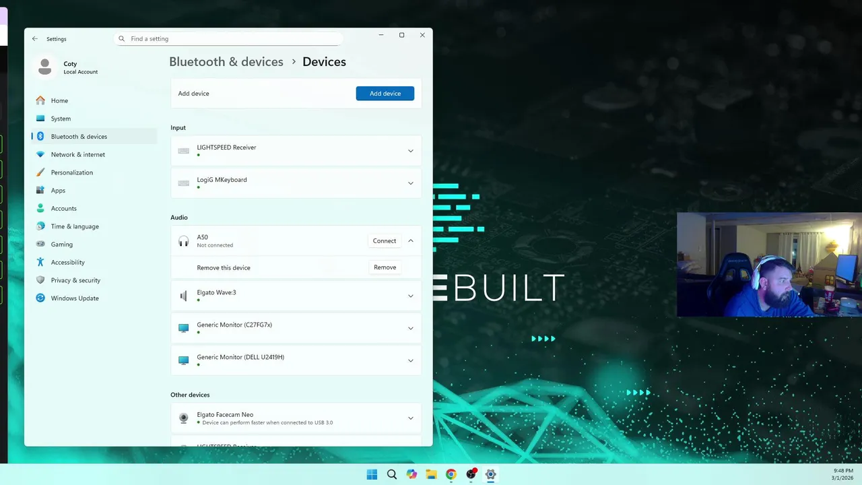Click the Add device button

click(x=385, y=94)
